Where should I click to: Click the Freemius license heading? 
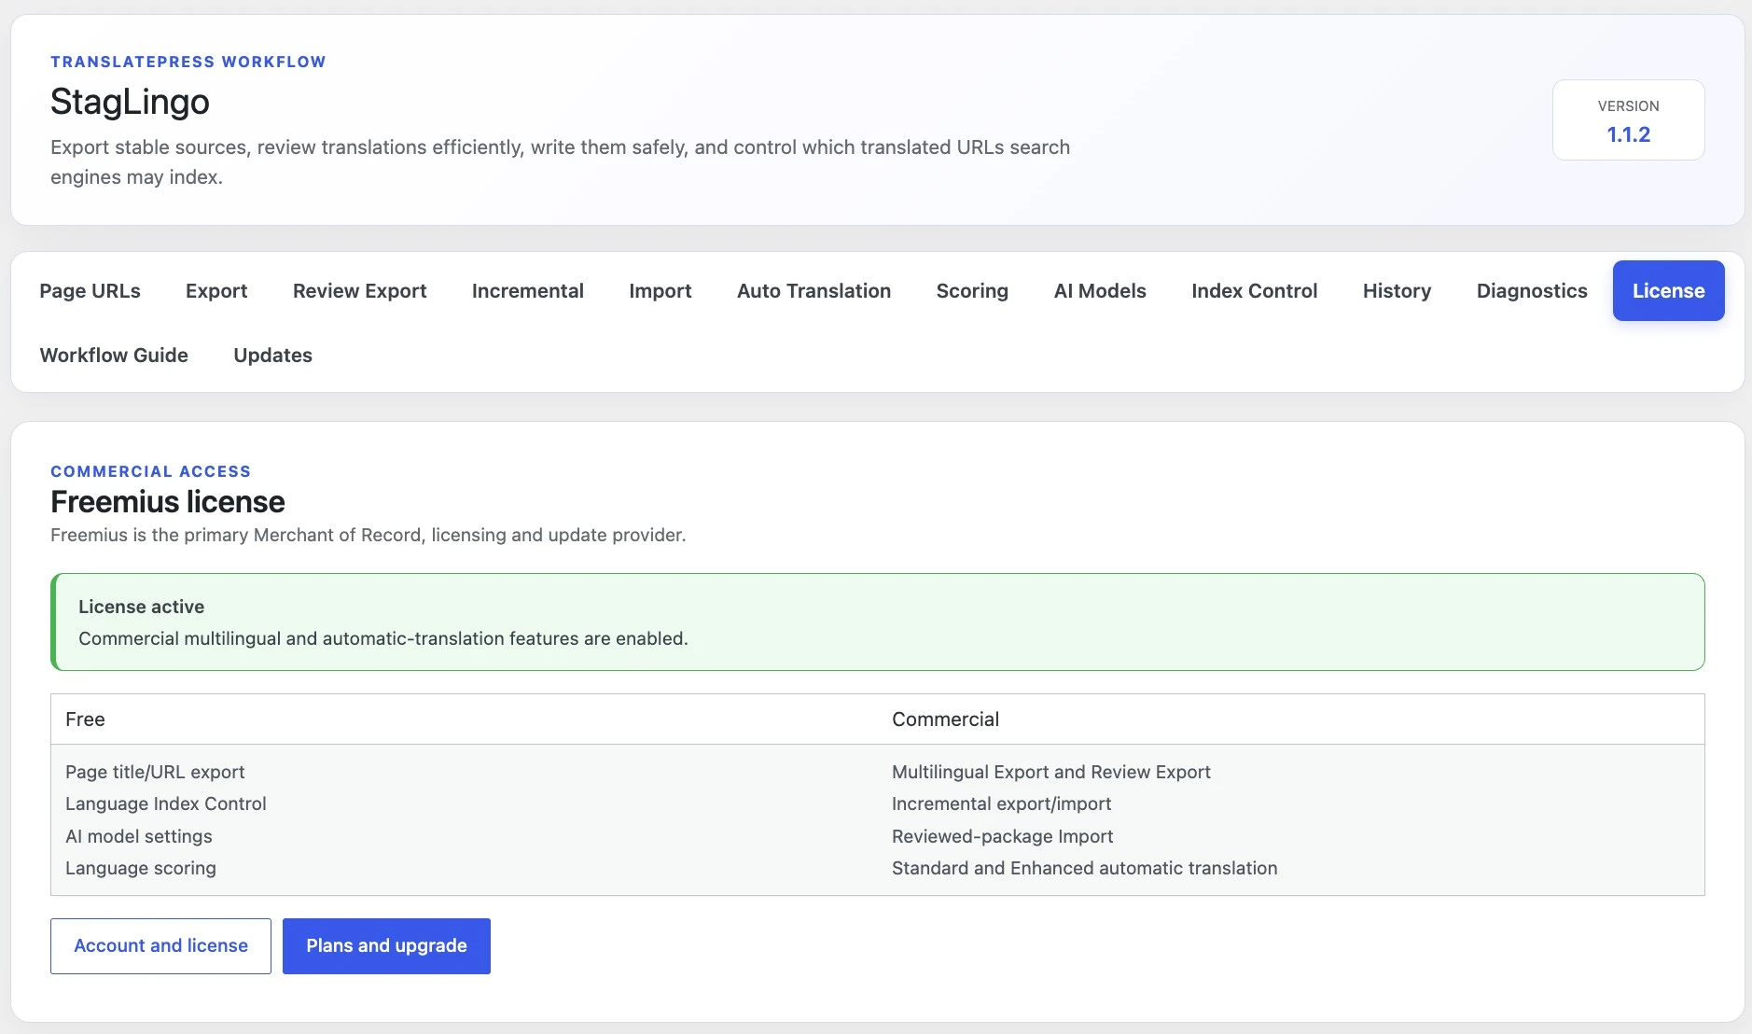point(168,502)
